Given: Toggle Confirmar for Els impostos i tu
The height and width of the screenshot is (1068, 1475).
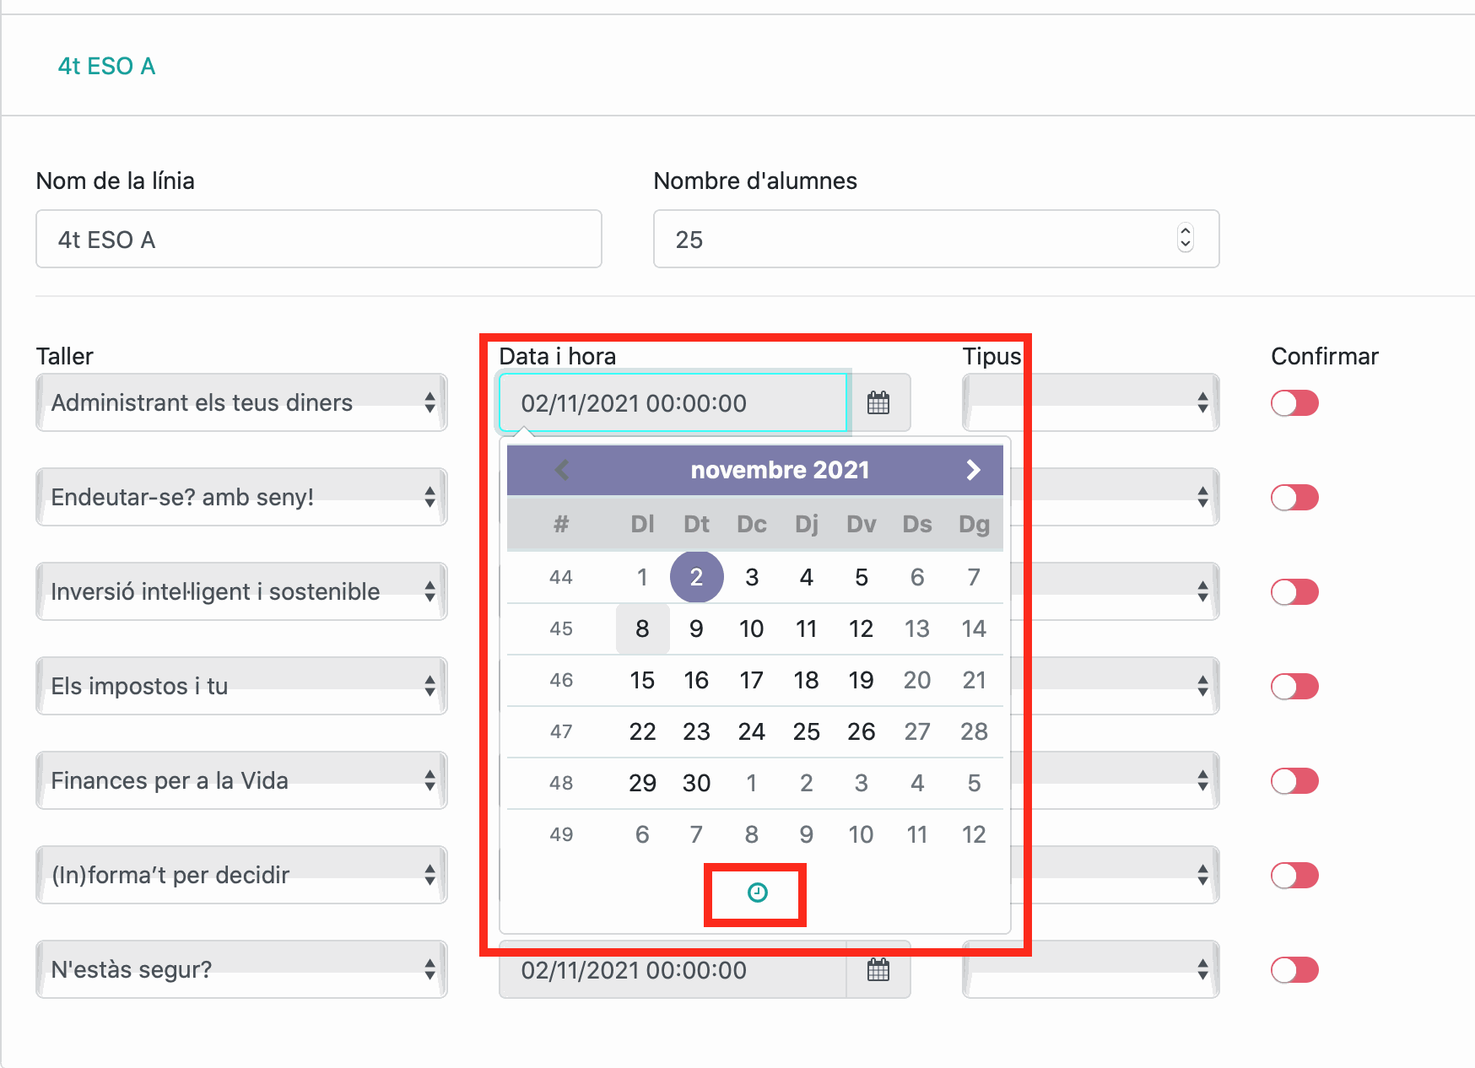Looking at the screenshot, I should pyautogui.click(x=1294, y=686).
